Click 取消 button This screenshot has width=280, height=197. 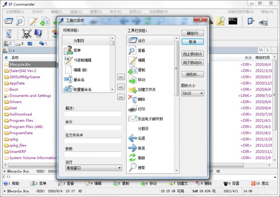click(193, 42)
